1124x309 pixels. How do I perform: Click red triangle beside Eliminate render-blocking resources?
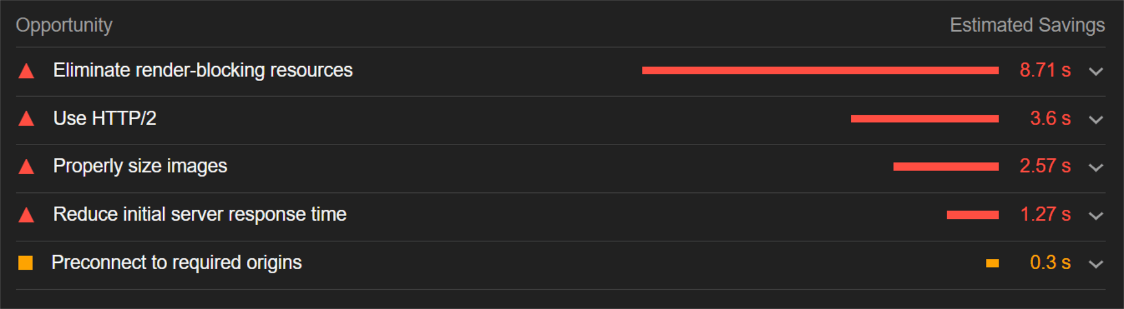(x=26, y=71)
